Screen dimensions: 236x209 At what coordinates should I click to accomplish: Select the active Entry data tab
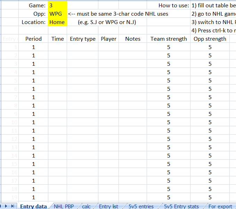tap(33, 206)
